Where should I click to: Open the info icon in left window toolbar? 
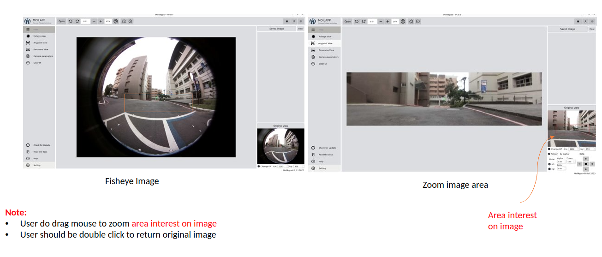130,21
